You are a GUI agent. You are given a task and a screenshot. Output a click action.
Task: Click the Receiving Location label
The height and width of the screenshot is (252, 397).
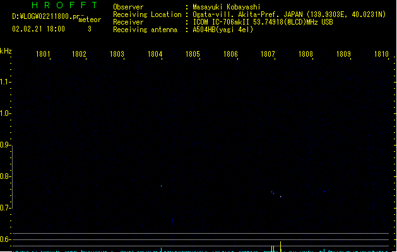147,14
